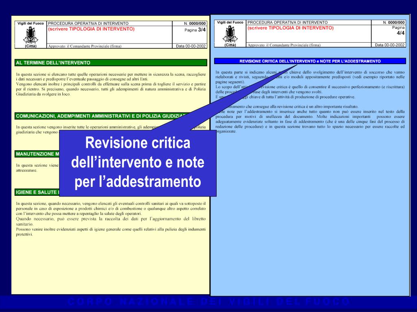Image resolution: width=417 pixels, height=312 pixels.
Task: Click 'PROCEDURA OPERATIVA DI INTERVENTO' title on page 3/4
Action: tap(88, 23)
